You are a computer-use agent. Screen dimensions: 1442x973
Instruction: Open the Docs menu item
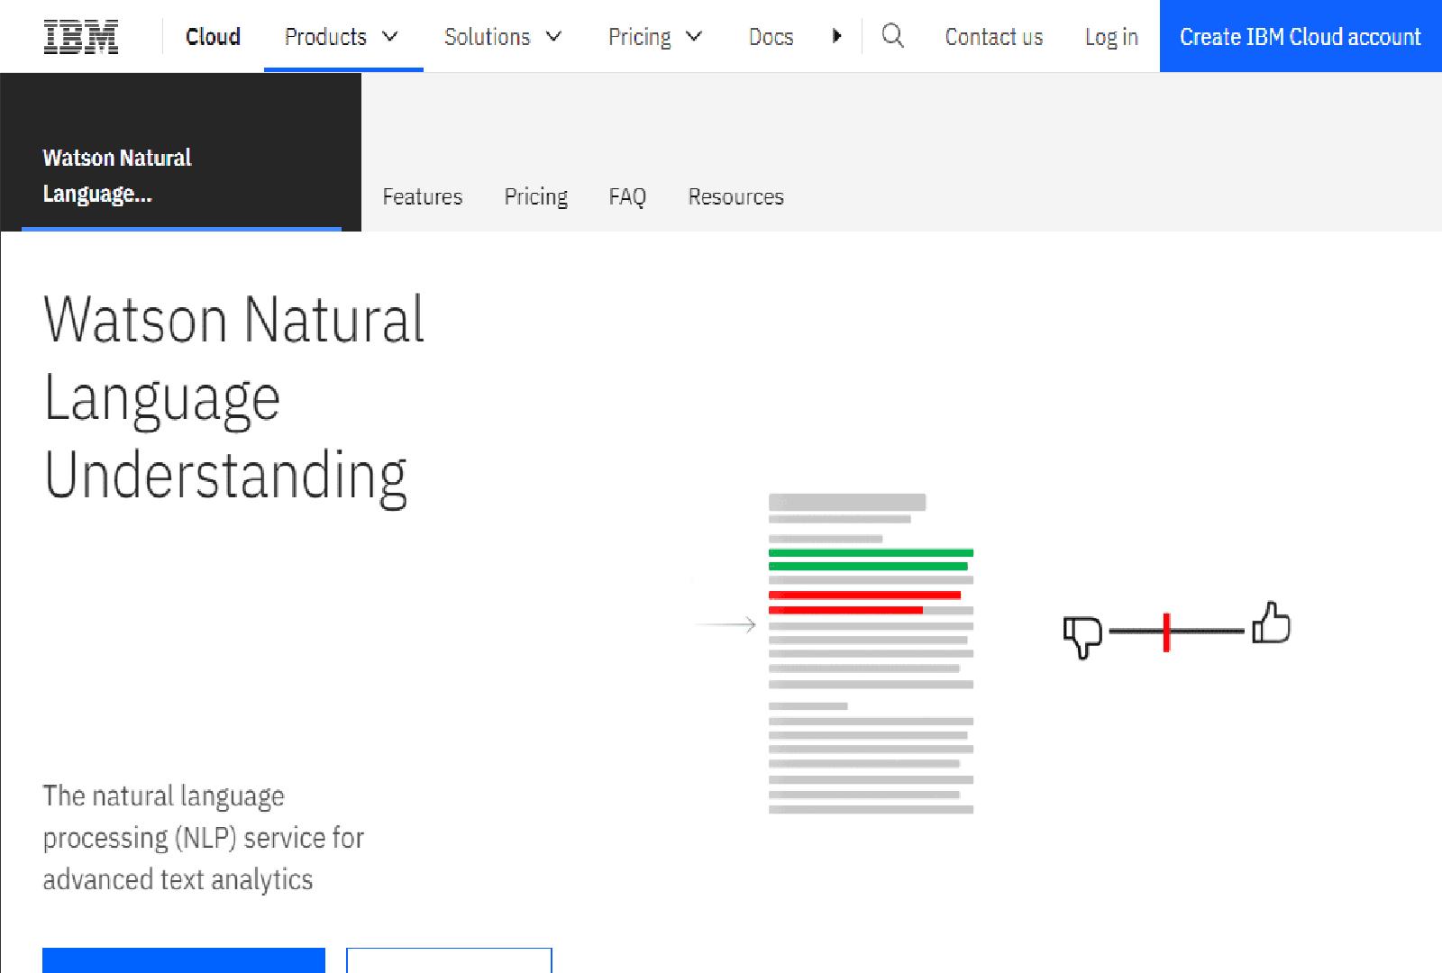(x=771, y=37)
